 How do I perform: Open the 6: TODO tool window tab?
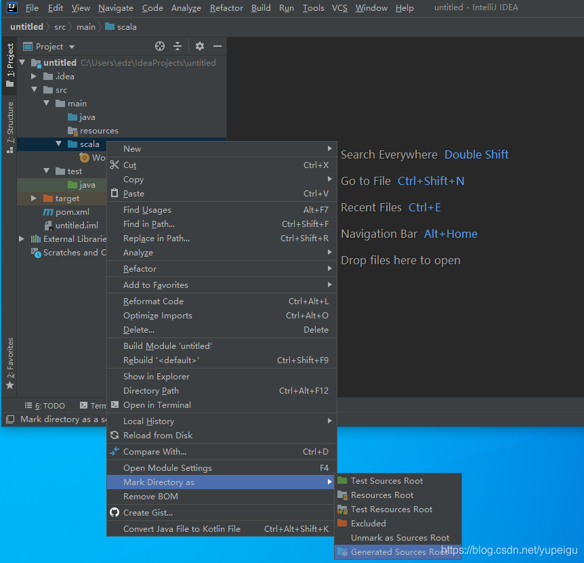point(45,406)
